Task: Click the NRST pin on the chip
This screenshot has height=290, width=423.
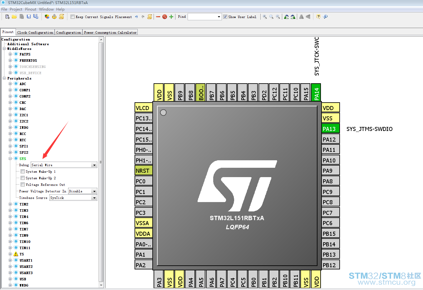Action: pos(144,171)
